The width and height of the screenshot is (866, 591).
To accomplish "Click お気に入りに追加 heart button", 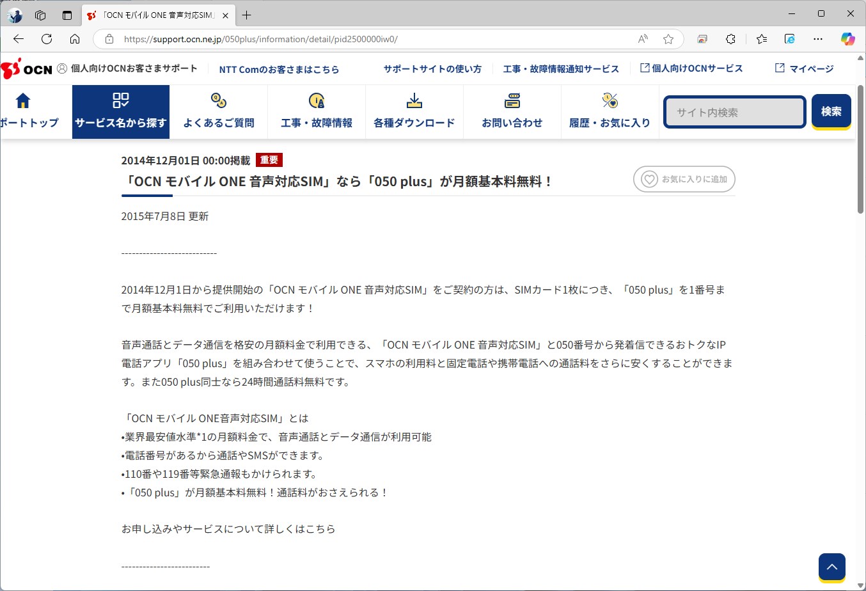I will point(684,179).
